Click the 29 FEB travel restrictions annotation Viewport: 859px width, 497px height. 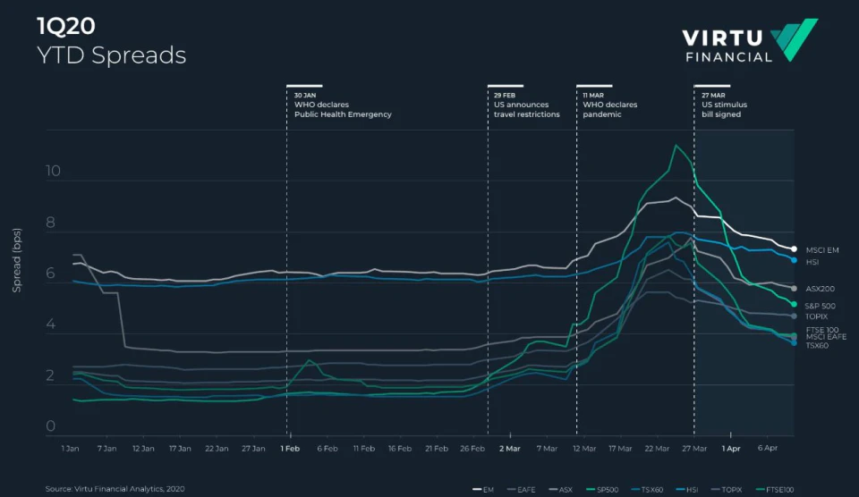(526, 105)
